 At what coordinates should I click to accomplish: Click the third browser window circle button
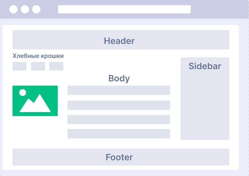36,9
